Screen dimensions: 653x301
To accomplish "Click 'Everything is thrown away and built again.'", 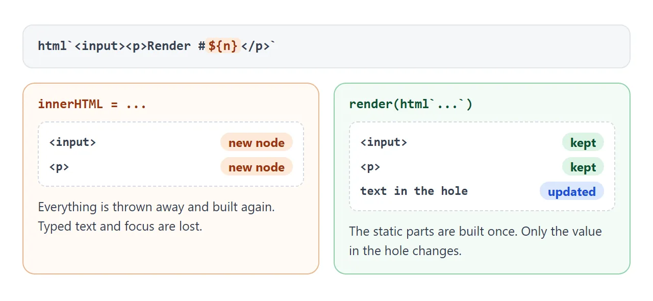I will pos(157,207).
